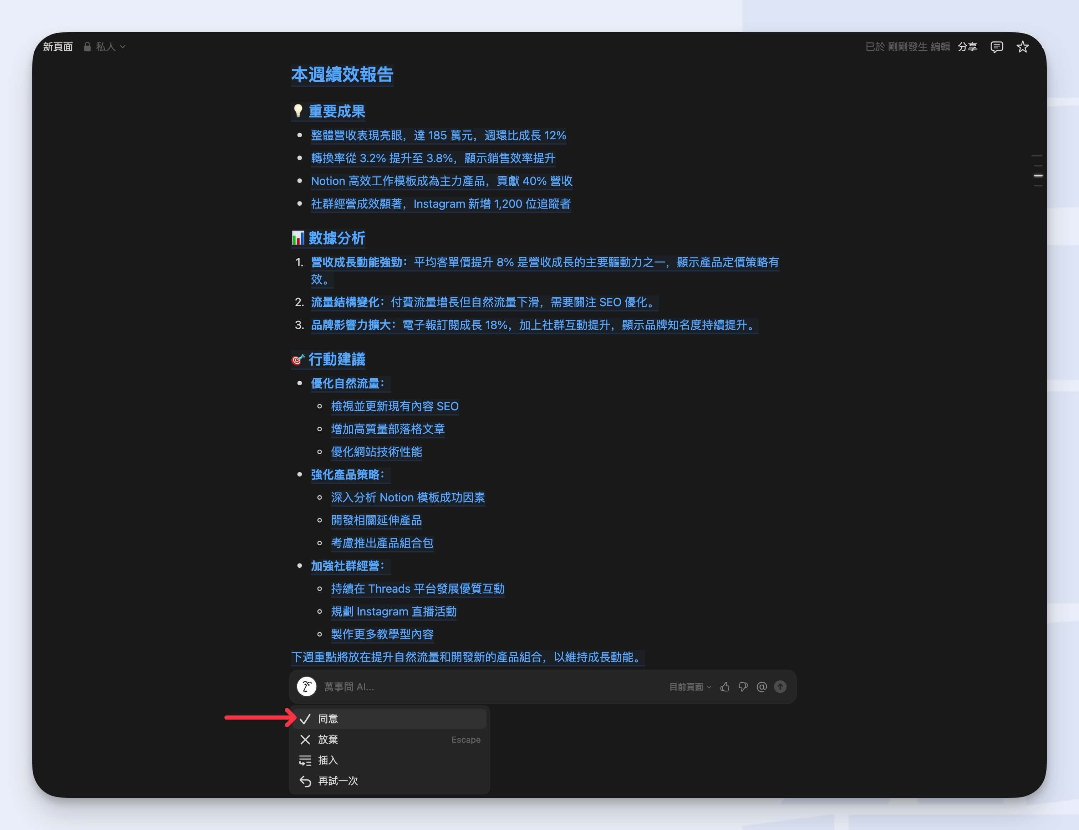Click the lock icon beside 私人
Screen dimensions: 1079x830
tap(87, 47)
